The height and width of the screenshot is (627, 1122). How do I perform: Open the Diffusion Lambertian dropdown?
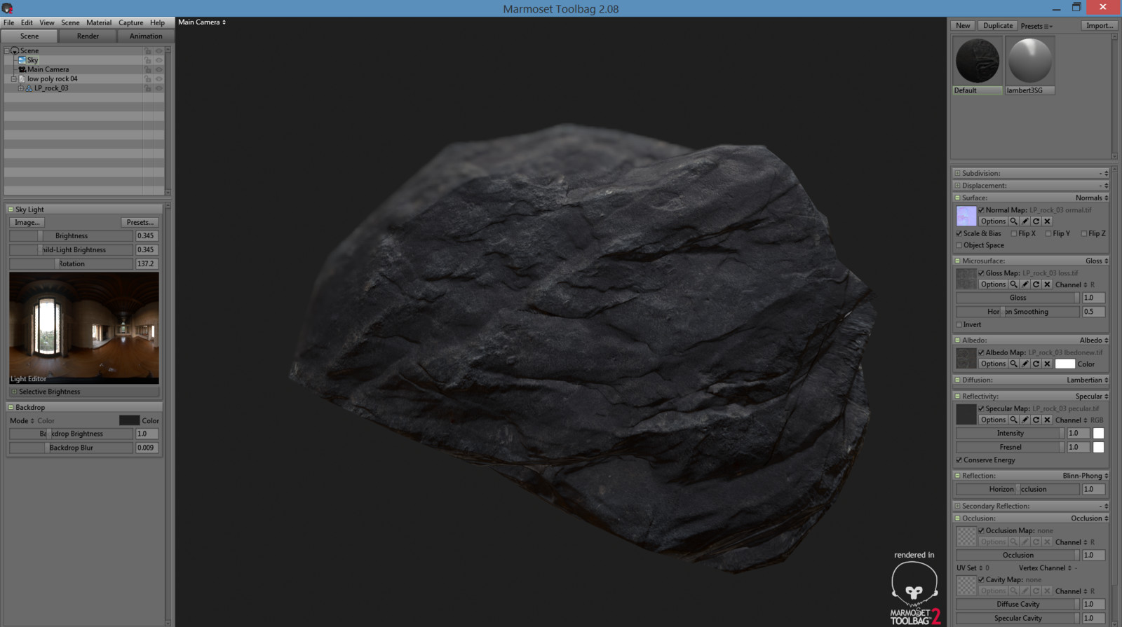1088,380
